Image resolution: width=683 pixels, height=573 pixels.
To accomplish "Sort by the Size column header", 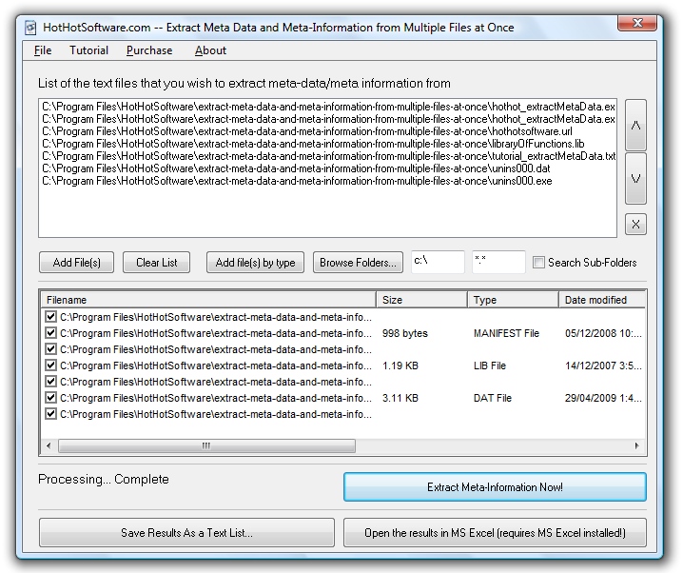I will 421,300.
